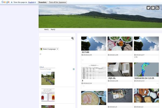Open the English language dropdown
Image resolution: width=162 pixels, height=108 pixels.
(x=32, y=2)
